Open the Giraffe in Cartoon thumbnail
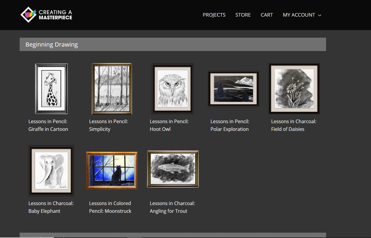371x238 pixels. [51, 89]
